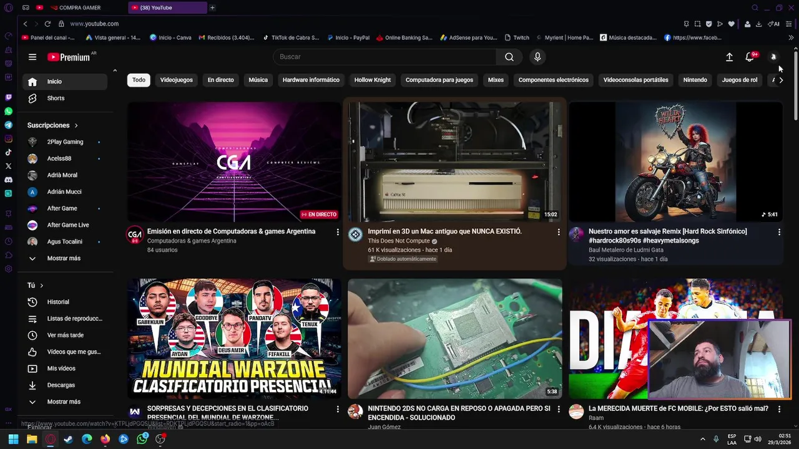The height and width of the screenshot is (449, 799).
Task: Click the YouTube Buscar search field
Action: (385, 57)
